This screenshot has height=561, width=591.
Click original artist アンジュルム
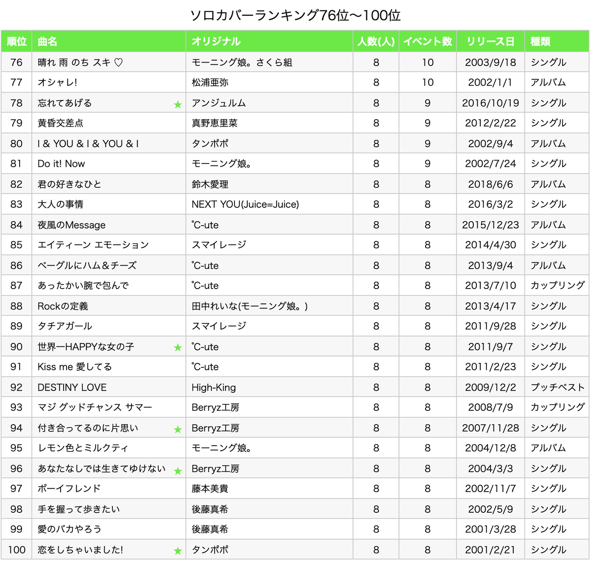coord(219,103)
